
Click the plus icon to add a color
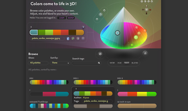click(83, 27)
